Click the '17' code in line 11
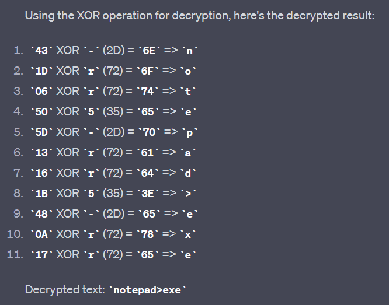Screen dimensions: 389x305 [x=42, y=254]
